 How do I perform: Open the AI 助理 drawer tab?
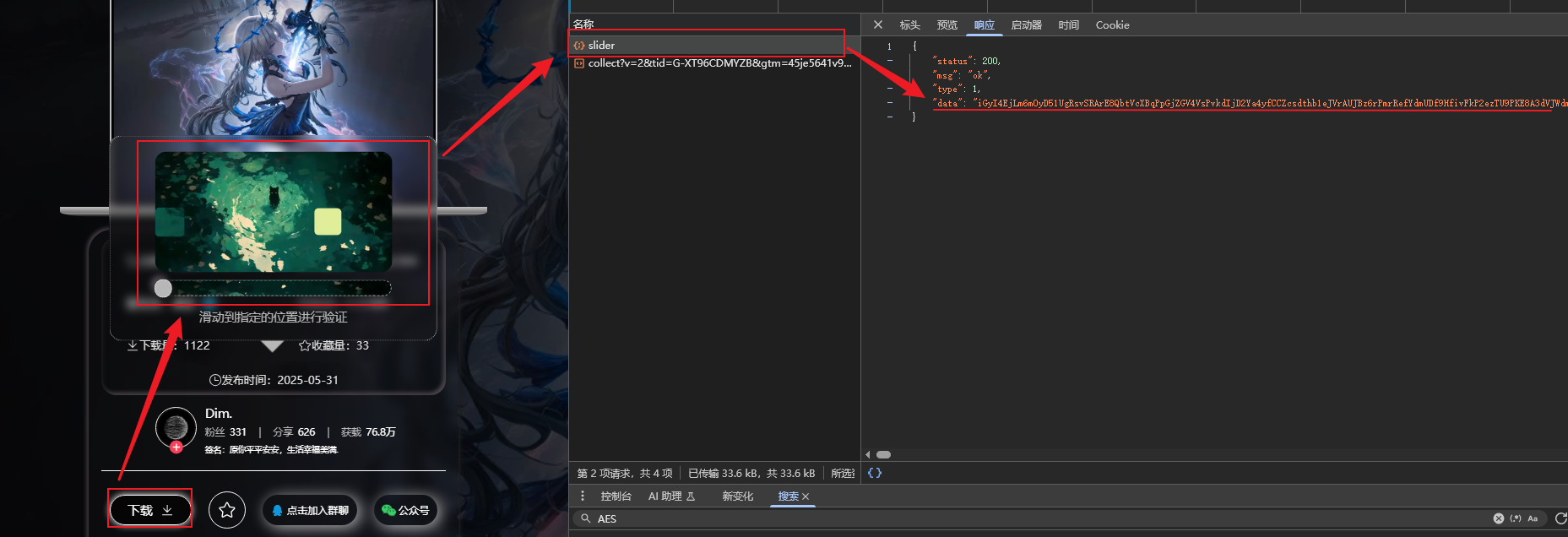pyautogui.click(x=671, y=496)
